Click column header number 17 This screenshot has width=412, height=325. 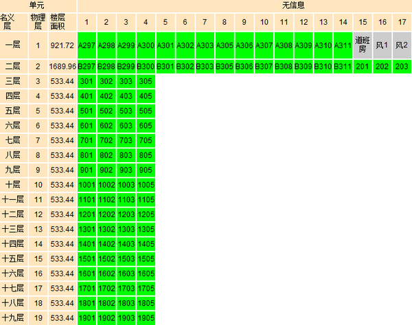click(402, 22)
